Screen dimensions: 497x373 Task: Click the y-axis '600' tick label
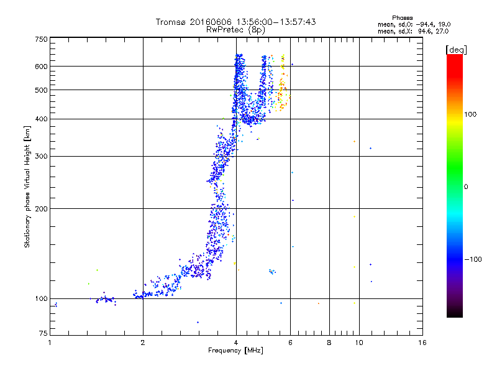[x=41, y=67]
